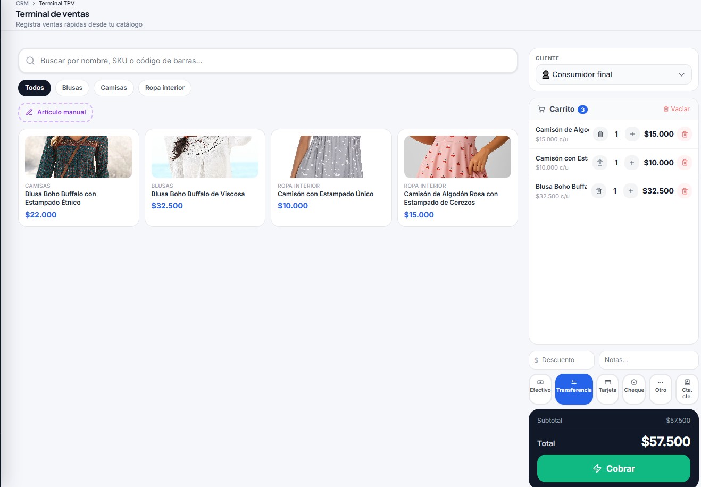Click the gray trash icon left of quantity for Blusa Boho Buffalo

pos(598,191)
